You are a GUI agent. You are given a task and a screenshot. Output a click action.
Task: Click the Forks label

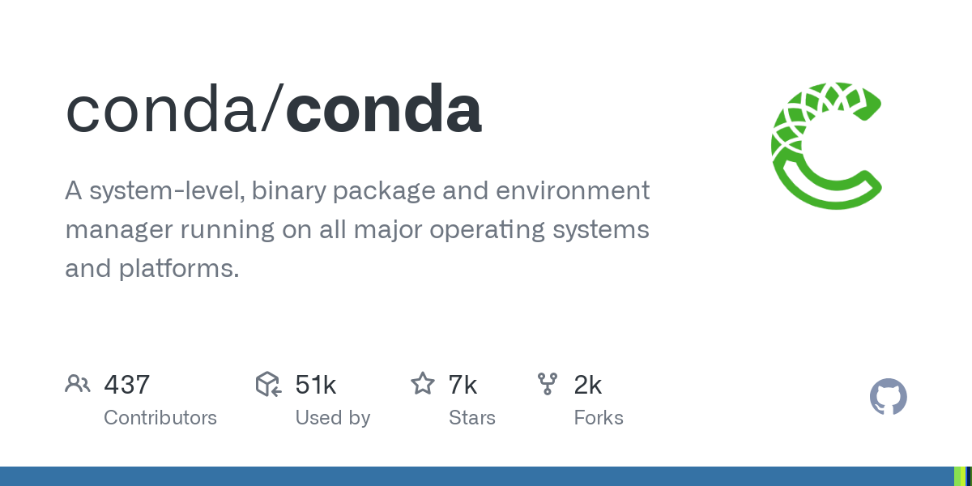click(x=599, y=418)
